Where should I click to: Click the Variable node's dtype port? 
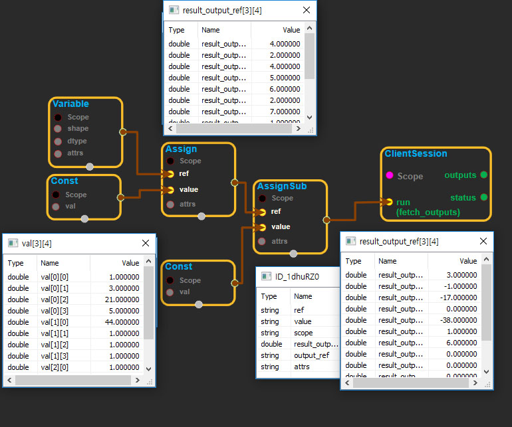[58, 141]
